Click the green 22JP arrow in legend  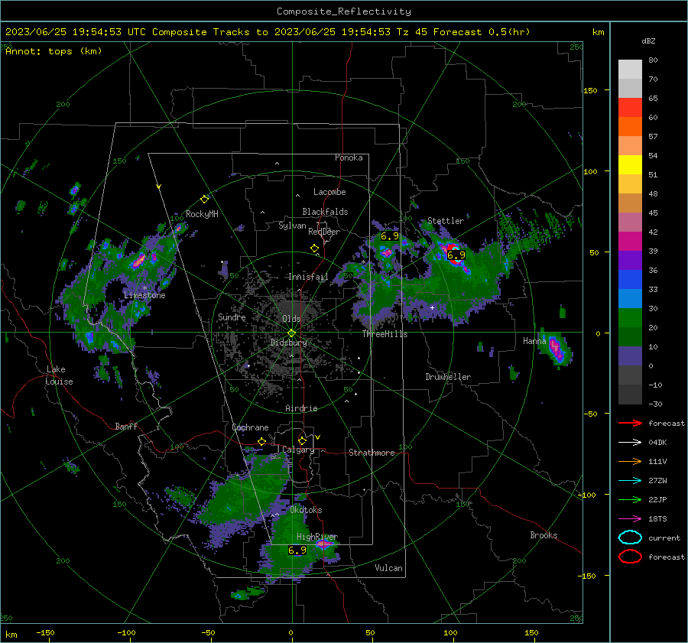pos(630,499)
